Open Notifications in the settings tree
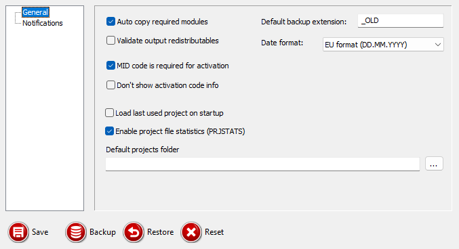 coord(43,23)
